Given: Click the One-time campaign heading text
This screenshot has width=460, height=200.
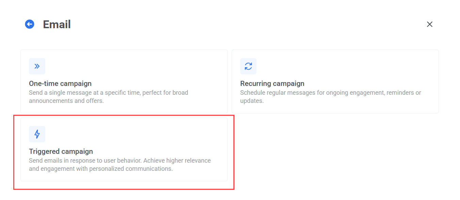Looking at the screenshot, I should tap(60, 83).
